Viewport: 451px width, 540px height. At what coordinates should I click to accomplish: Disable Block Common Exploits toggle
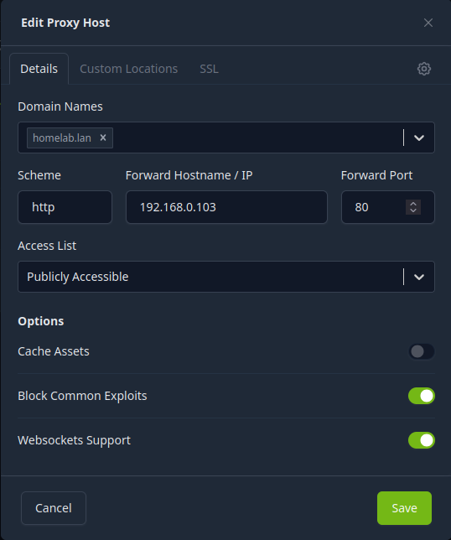[x=422, y=396]
